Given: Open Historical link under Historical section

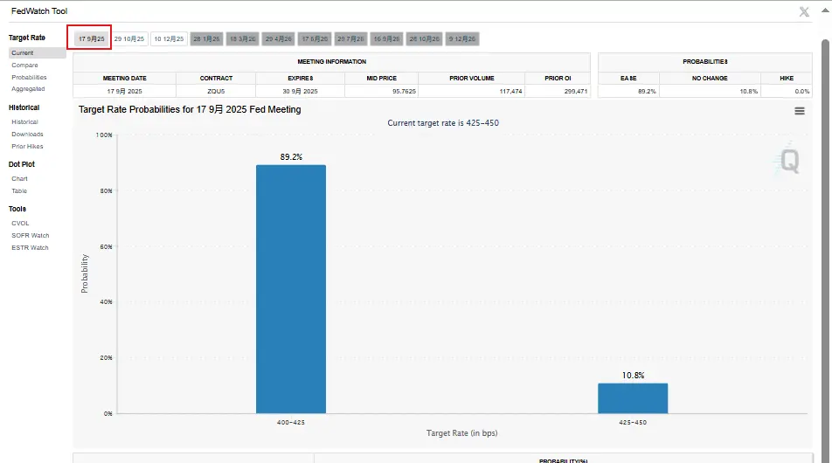Looking at the screenshot, I should [x=25, y=122].
